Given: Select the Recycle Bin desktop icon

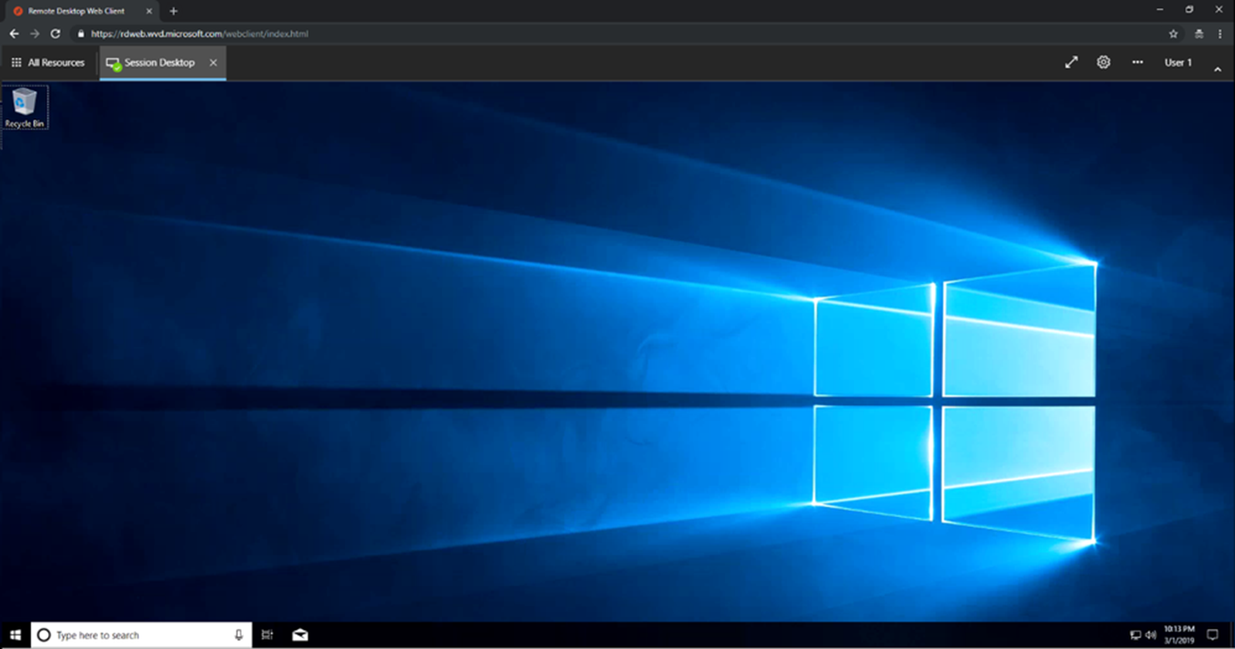Looking at the screenshot, I should (25, 107).
